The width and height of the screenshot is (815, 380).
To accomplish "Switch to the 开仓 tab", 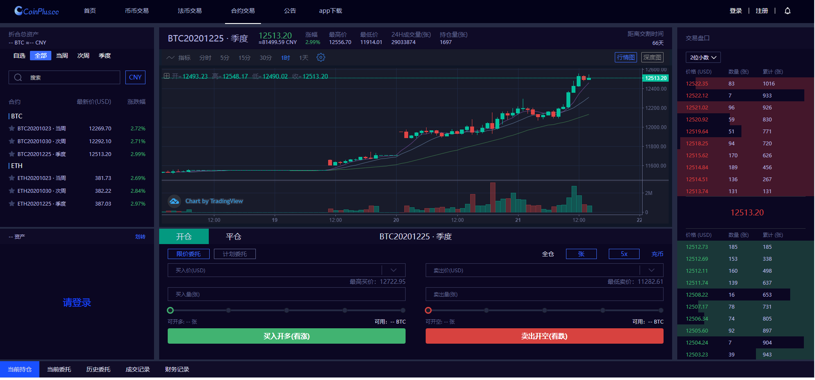I will (x=184, y=236).
